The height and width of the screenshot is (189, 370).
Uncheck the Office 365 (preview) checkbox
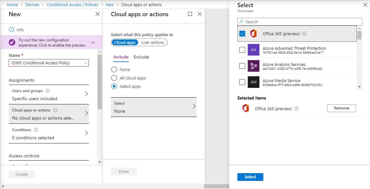[242, 34]
